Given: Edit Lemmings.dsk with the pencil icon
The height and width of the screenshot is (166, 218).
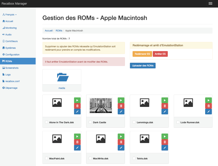Looking at the screenshot, I should [x=165, y=112].
